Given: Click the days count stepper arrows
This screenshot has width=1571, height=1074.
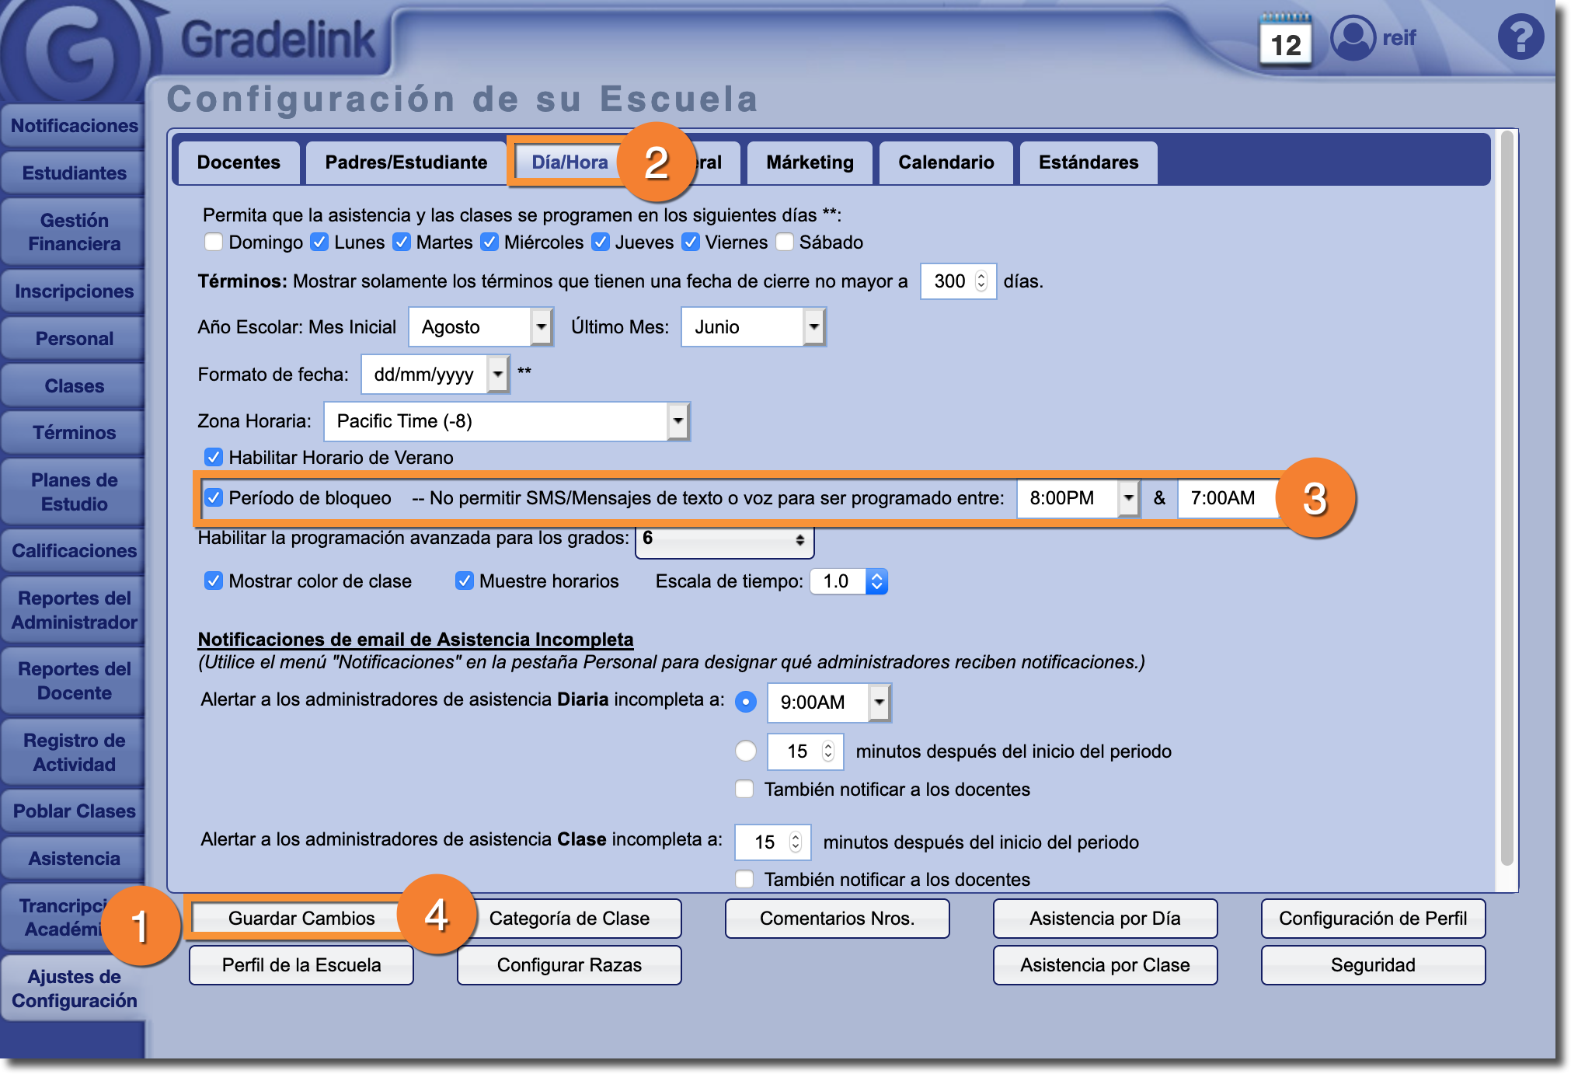Looking at the screenshot, I should pyautogui.click(x=981, y=281).
